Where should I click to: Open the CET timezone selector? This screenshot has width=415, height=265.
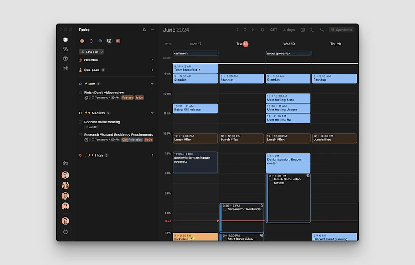coord(274,30)
